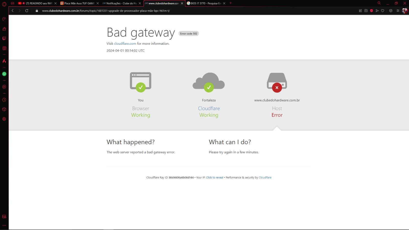The width and height of the screenshot is (409, 230).
Task: Open the send/flow arrow icon
Action: (x=377, y=11)
